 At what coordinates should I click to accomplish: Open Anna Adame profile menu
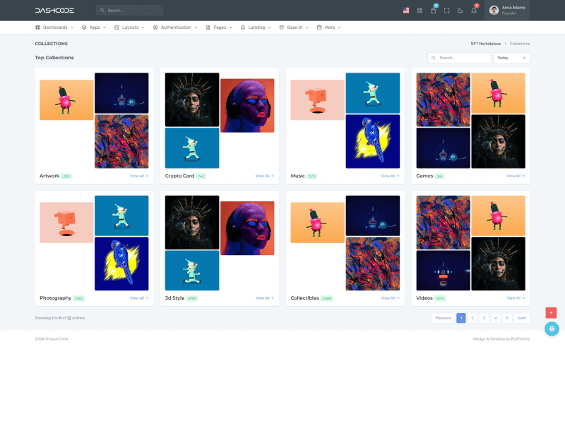pyautogui.click(x=507, y=11)
